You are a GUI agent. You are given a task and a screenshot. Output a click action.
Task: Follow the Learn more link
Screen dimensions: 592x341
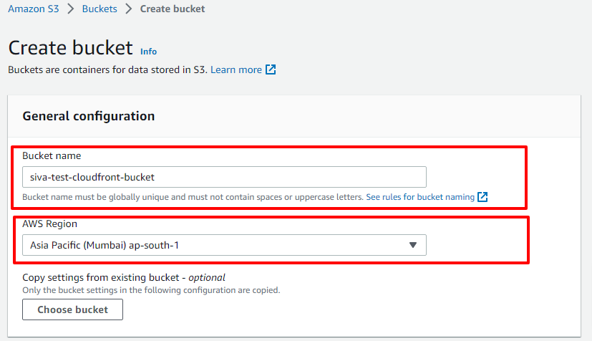pyautogui.click(x=236, y=69)
